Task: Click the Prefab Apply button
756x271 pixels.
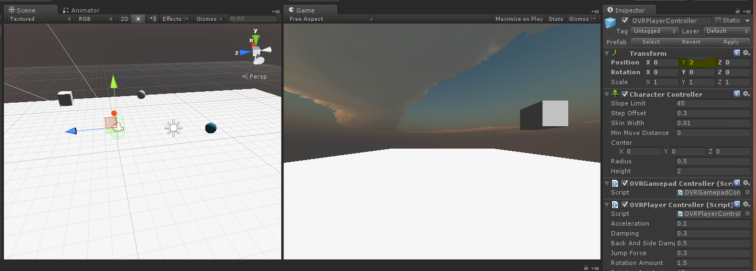Action: click(x=731, y=42)
